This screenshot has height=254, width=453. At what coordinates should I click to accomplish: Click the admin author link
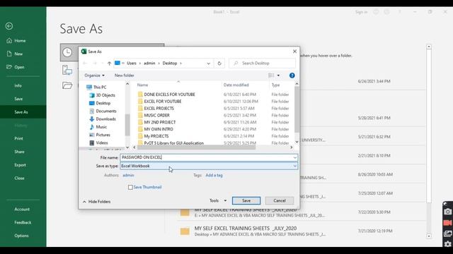(128, 175)
